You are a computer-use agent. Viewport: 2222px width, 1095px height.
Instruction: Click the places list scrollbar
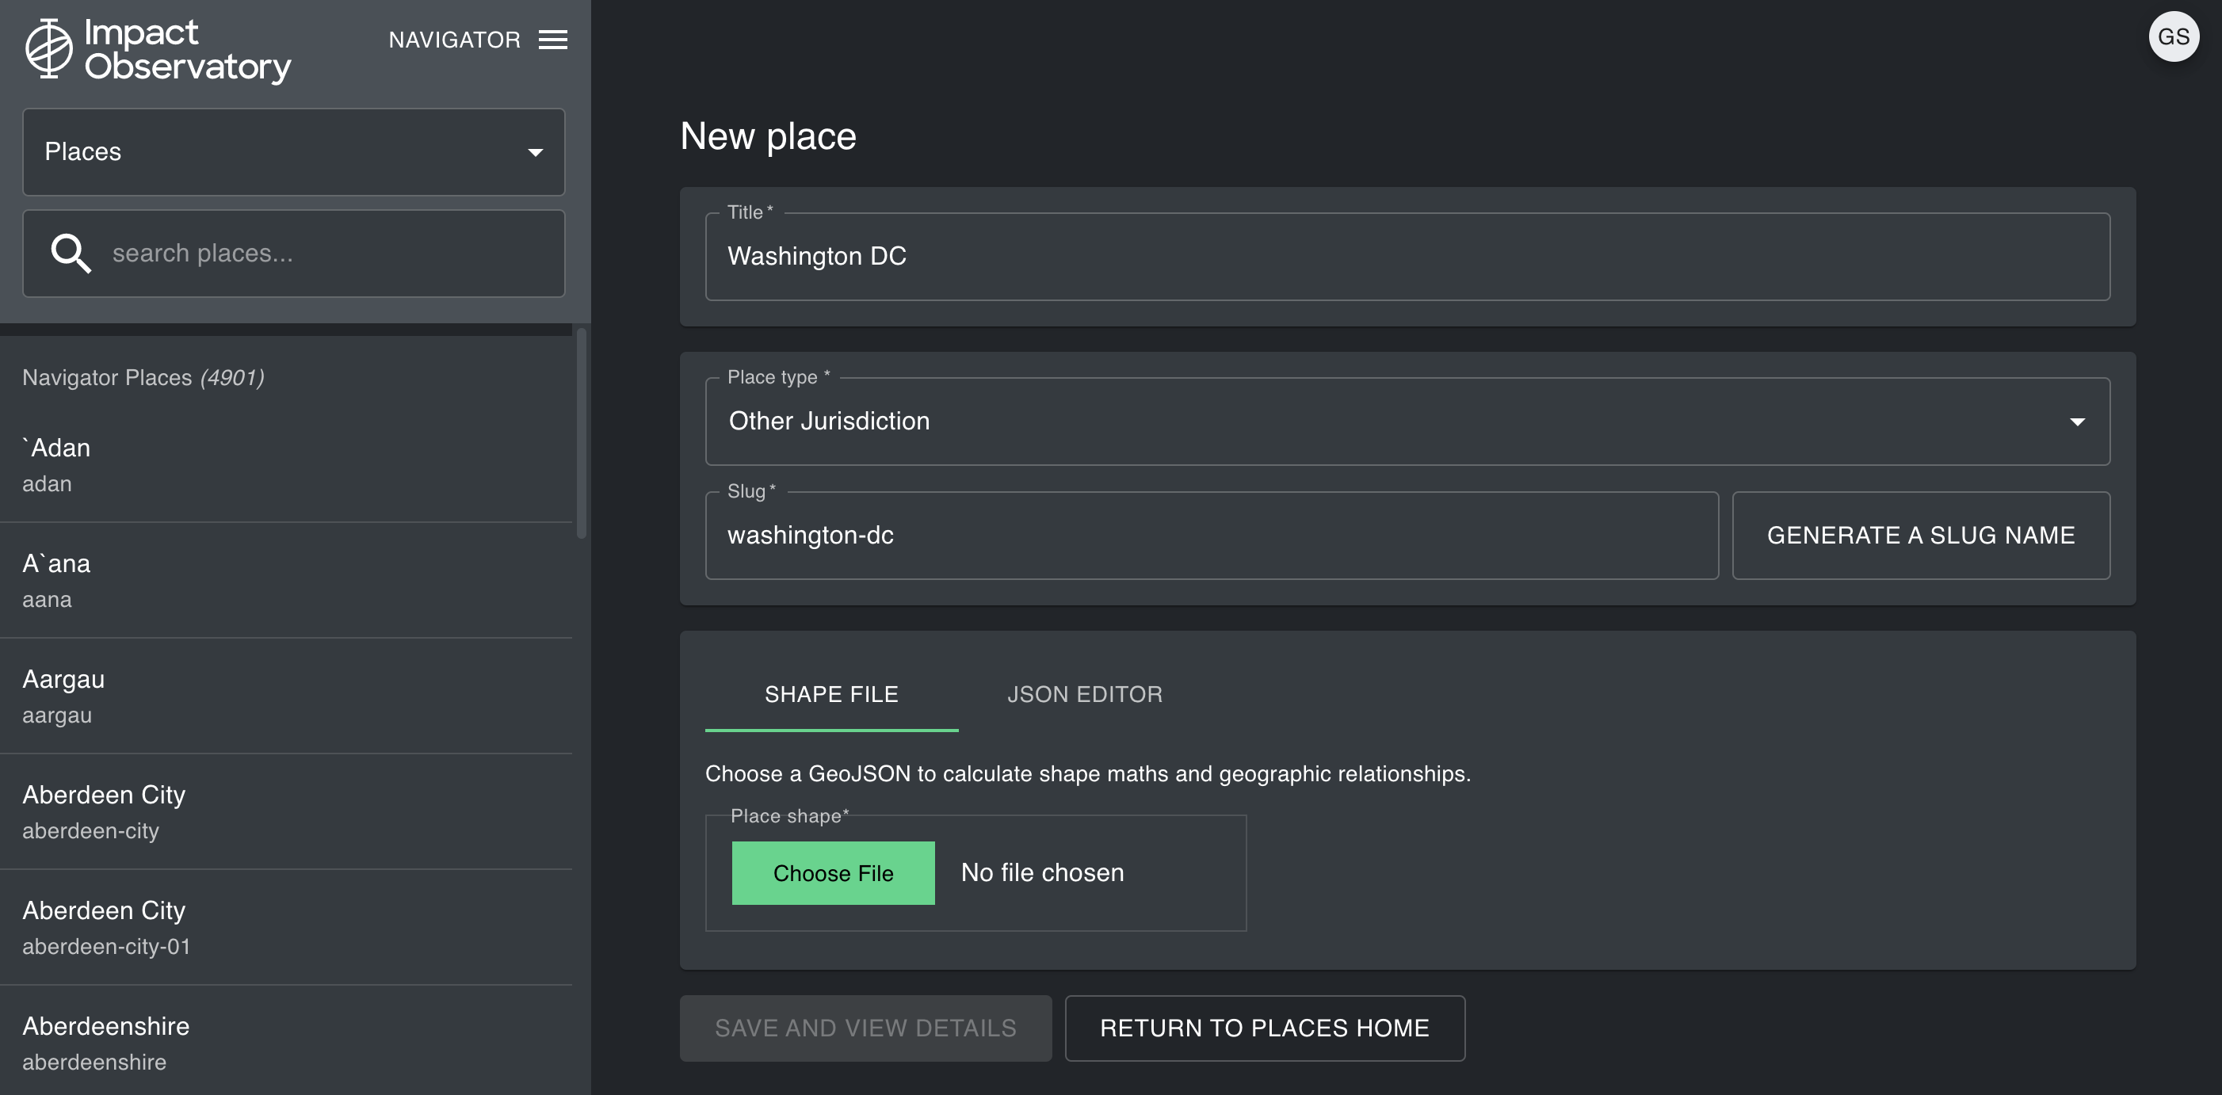[582, 433]
